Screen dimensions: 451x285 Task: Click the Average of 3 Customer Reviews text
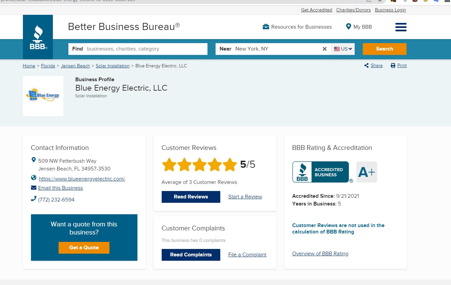[x=199, y=182]
